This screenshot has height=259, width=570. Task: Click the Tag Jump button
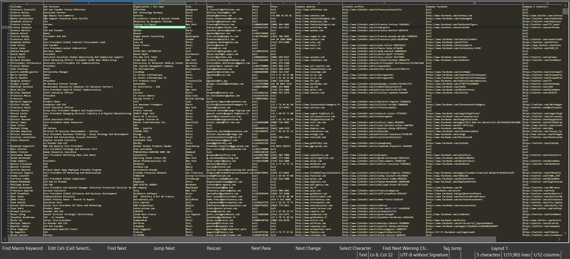(452, 248)
